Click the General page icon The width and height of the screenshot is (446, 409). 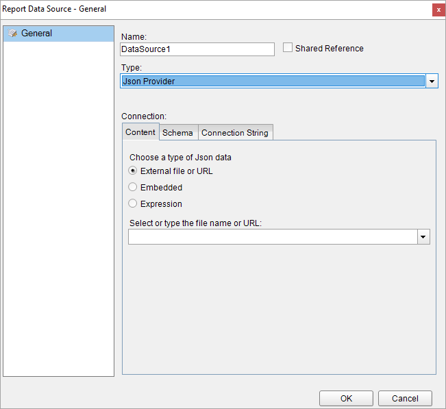12,34
